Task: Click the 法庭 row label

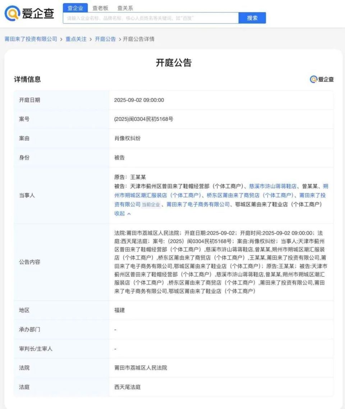Action: coord(24,387)
